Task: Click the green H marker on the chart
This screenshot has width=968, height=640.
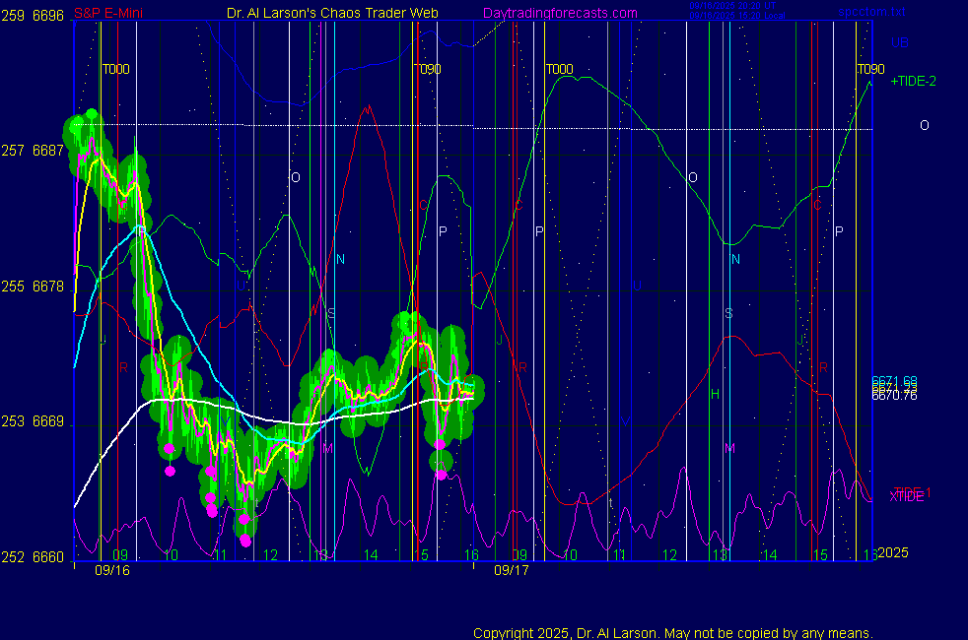Action: pos(716,394)
